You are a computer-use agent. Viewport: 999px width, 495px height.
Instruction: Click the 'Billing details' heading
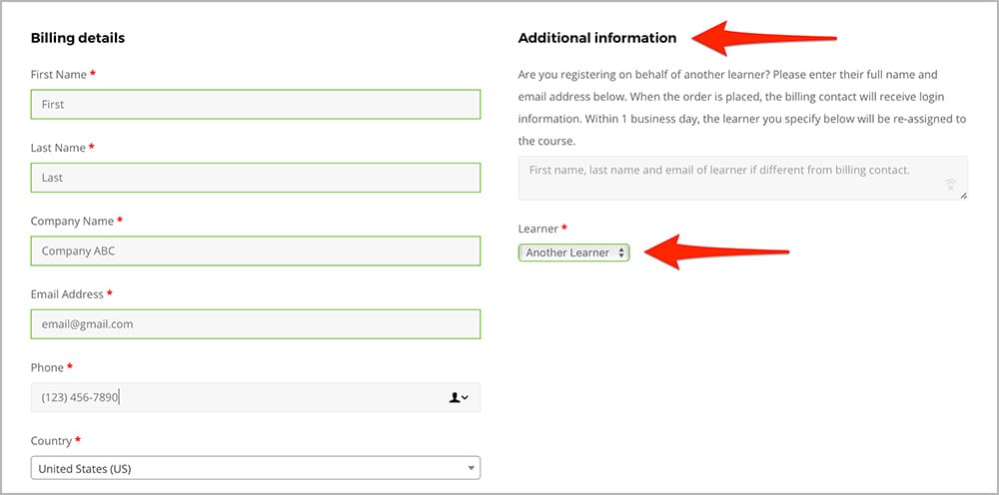(x=78, y=38)
